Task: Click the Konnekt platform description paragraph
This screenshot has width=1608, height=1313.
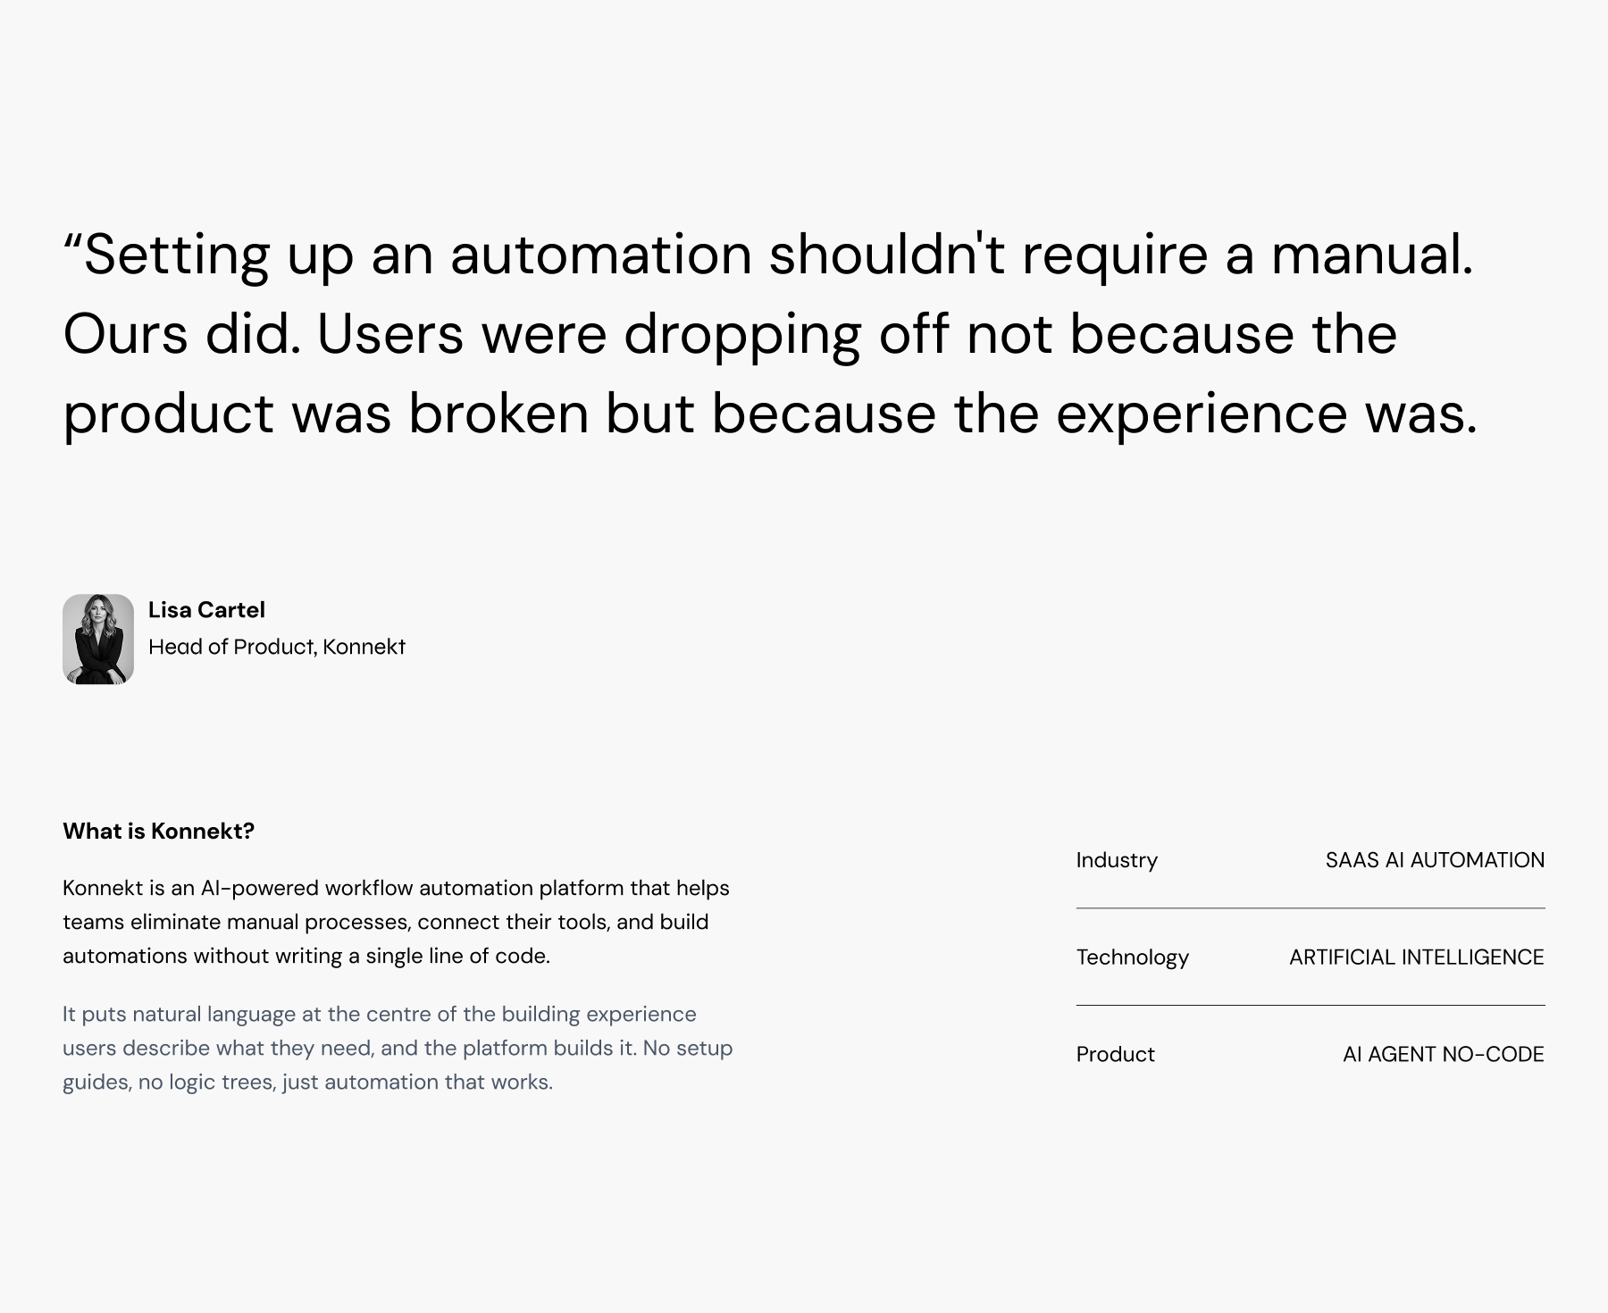Action: [396, 922]
